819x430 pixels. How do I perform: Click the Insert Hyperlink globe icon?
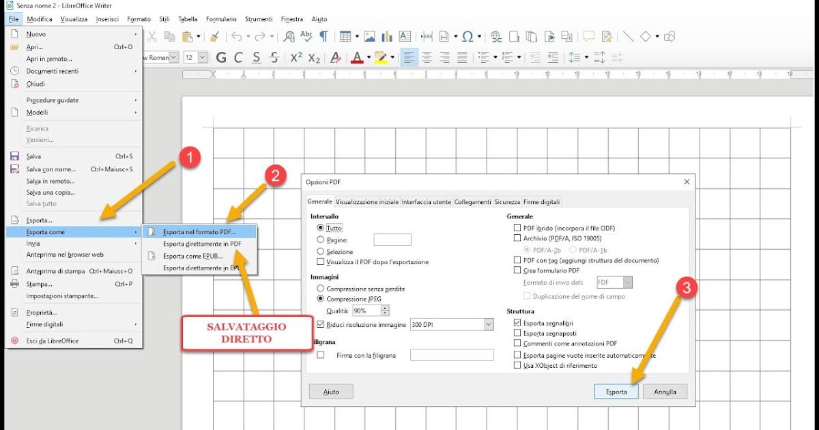(x=496, y=37)
